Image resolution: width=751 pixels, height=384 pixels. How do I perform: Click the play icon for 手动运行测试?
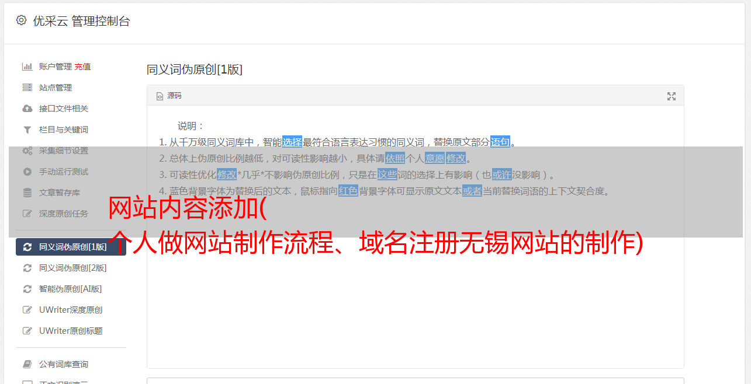[27, 172]
